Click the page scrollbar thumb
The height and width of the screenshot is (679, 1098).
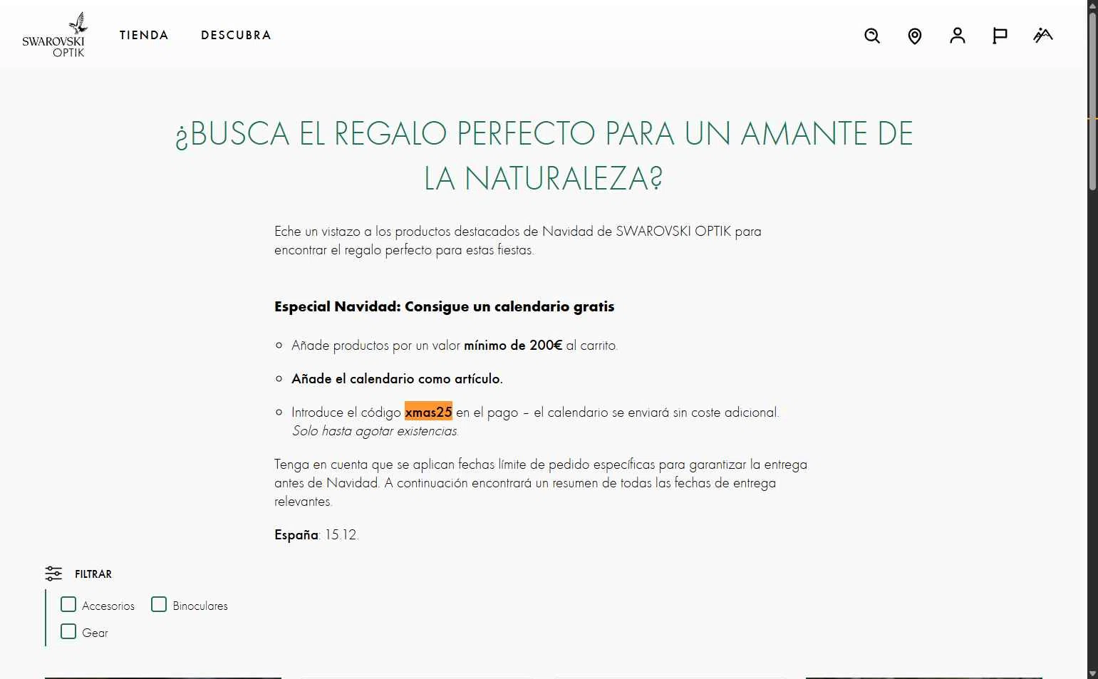click(1092, 101)
